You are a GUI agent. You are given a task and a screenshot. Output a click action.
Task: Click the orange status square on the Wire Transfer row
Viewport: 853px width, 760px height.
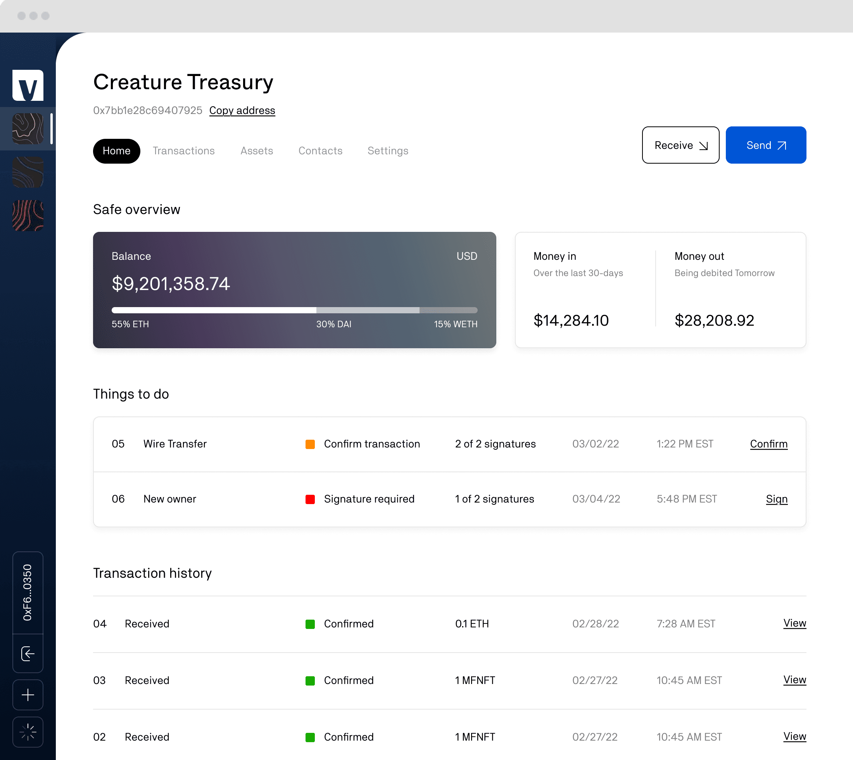click(310, 444)
